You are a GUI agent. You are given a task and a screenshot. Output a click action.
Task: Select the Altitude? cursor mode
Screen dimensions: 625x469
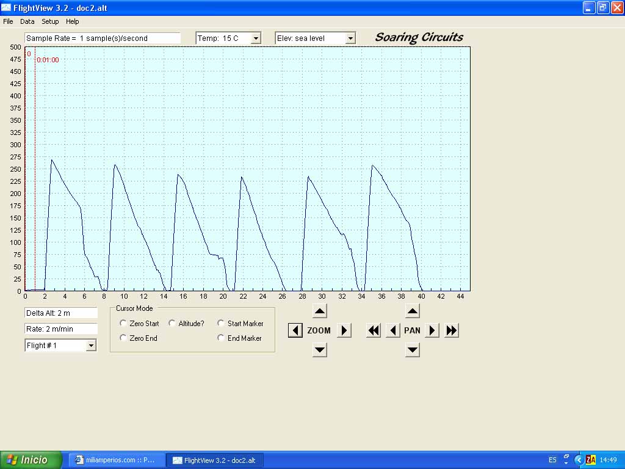(173, 324)
